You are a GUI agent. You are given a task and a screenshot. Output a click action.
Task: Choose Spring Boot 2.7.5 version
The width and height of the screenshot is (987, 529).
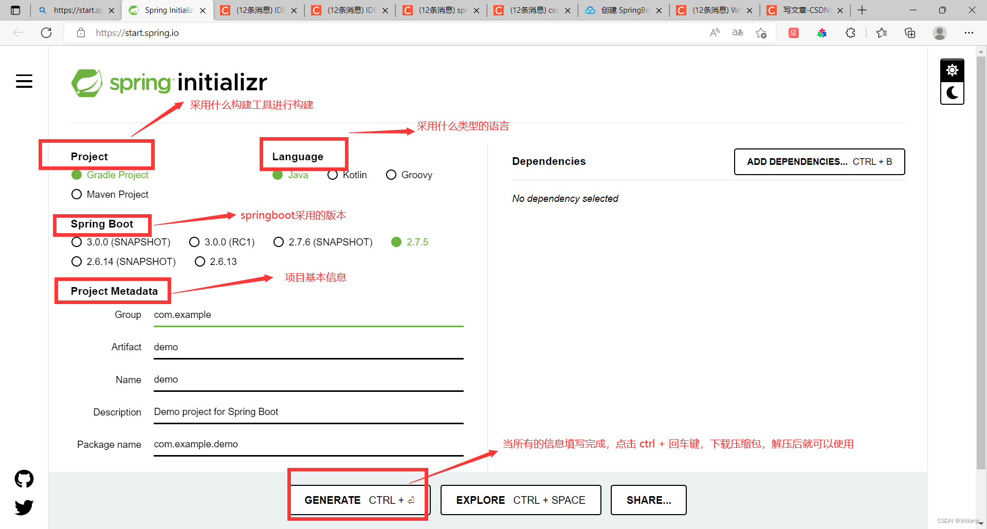point(396,242)
